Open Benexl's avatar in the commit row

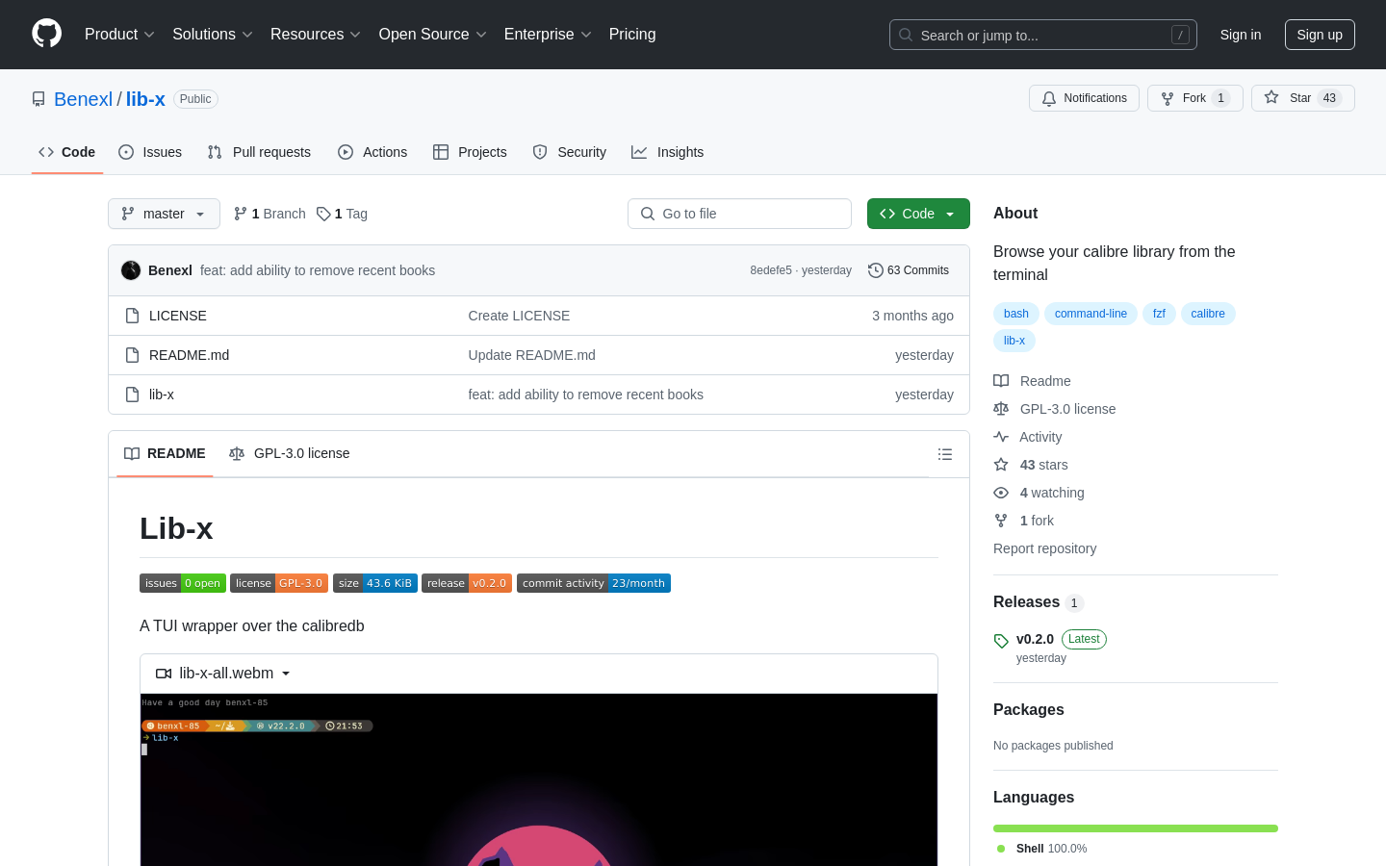(x=131, y=270)
